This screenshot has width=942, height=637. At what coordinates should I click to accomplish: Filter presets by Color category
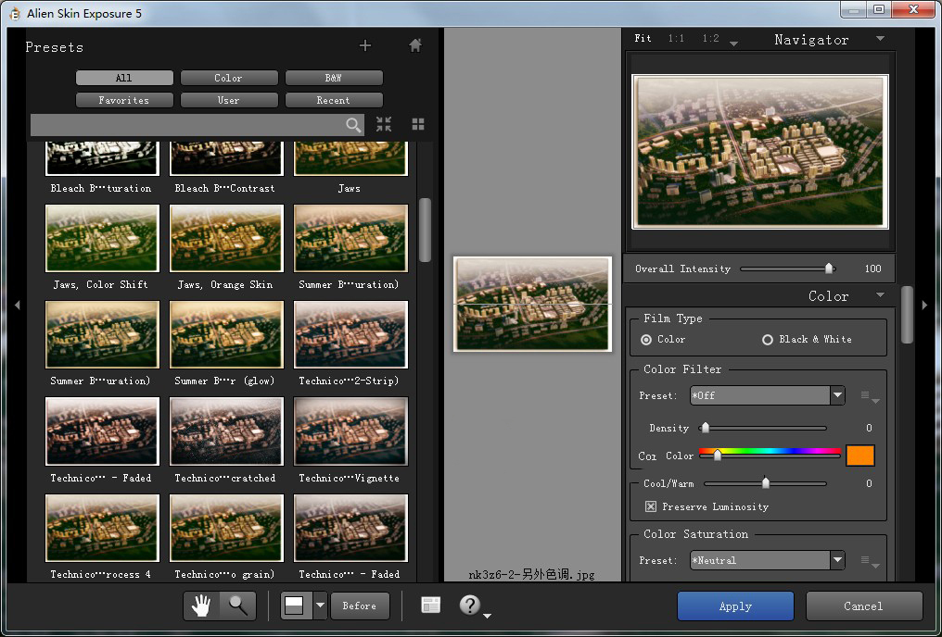coord(229,78)
